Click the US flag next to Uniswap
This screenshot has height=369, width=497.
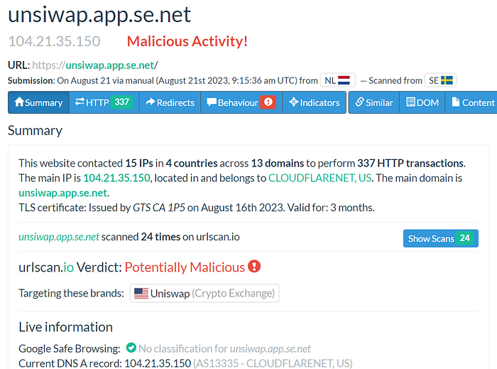[141, 293]
